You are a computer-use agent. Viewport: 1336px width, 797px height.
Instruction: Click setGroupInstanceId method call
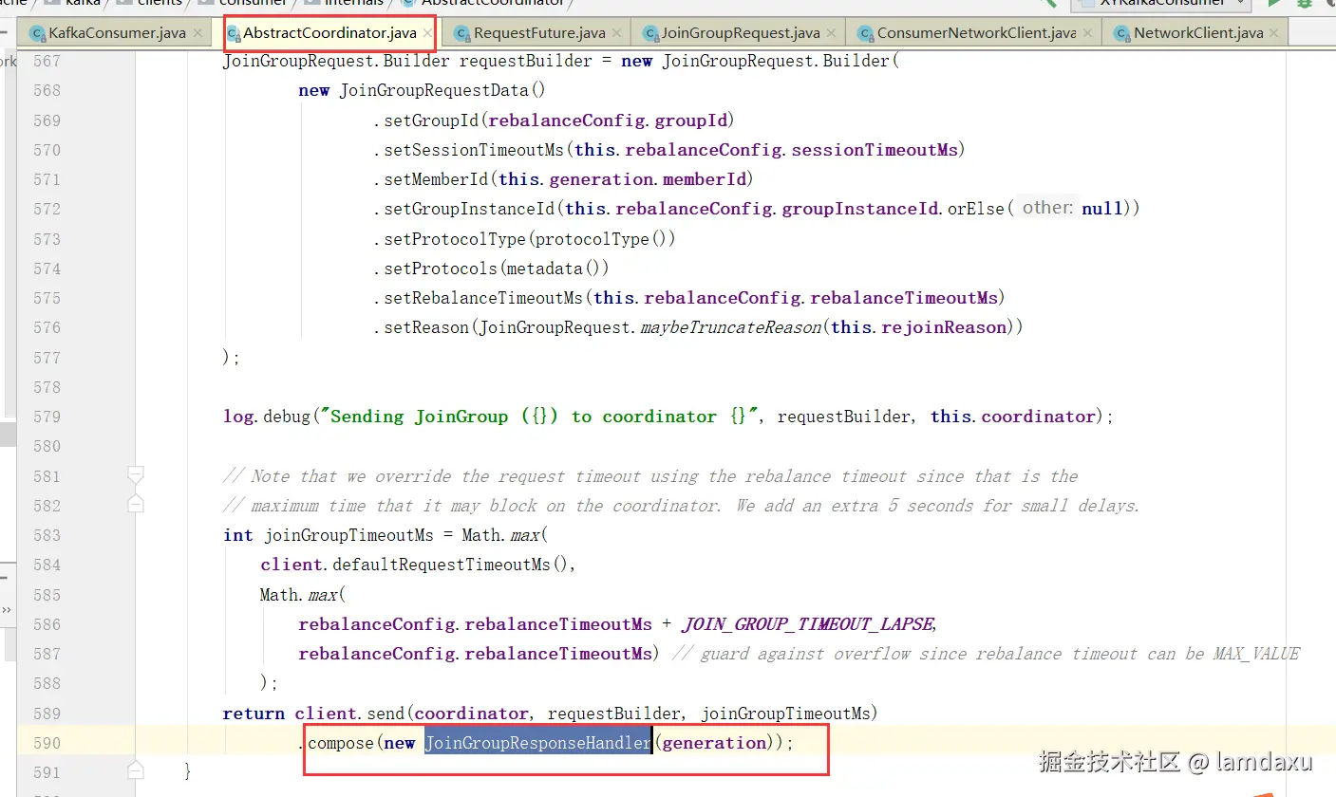pyautogui.click(x=469, y=209)
